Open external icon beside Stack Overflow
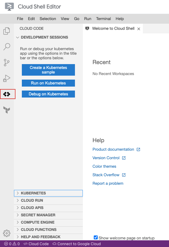The width and height of the screenshot is (169, 247). pos(124,175)
